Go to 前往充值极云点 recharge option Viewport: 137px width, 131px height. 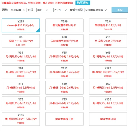64,119
